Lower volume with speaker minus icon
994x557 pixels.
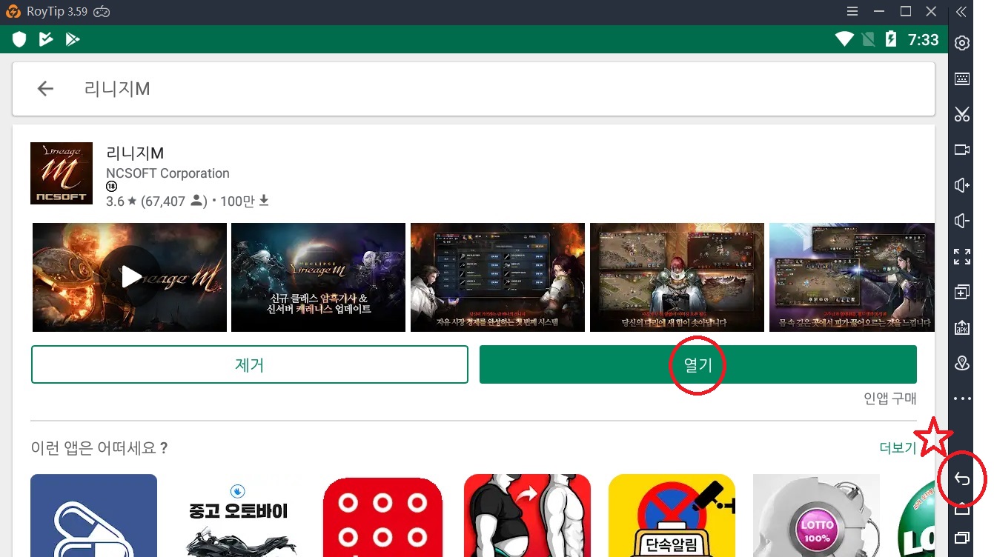(962, 221)
